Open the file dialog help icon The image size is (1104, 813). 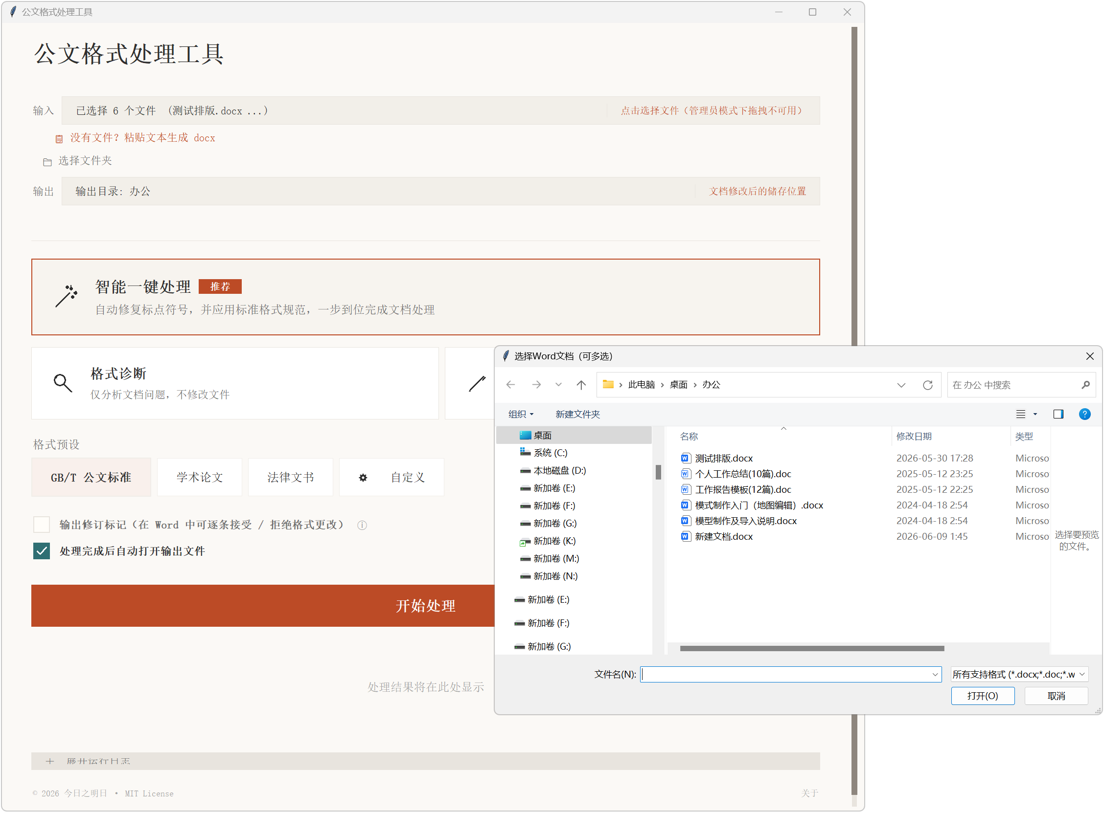point(1085,415)
